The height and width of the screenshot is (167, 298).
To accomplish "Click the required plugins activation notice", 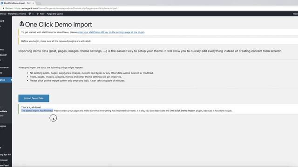I will 56,41.
